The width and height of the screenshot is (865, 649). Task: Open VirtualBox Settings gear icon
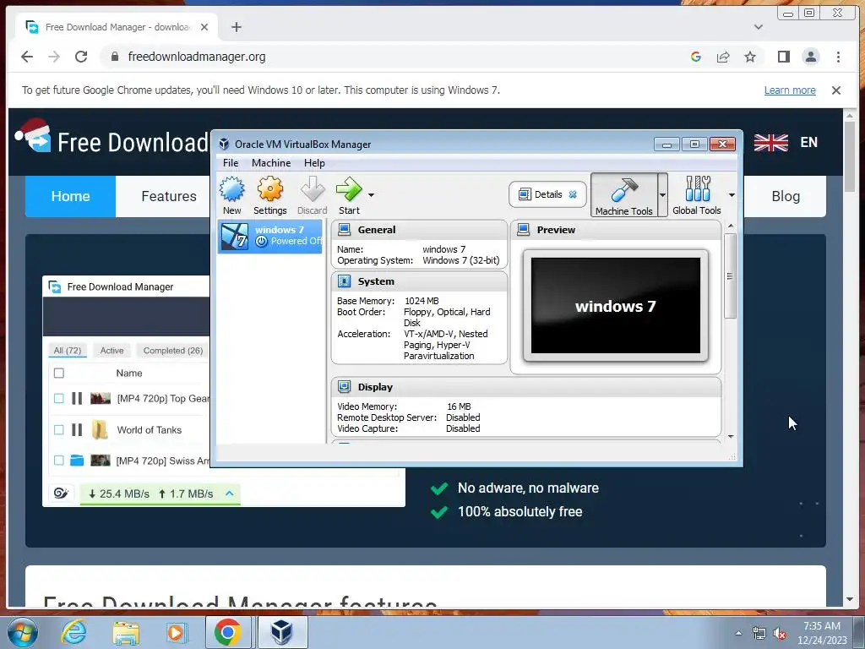click(269, 195)
